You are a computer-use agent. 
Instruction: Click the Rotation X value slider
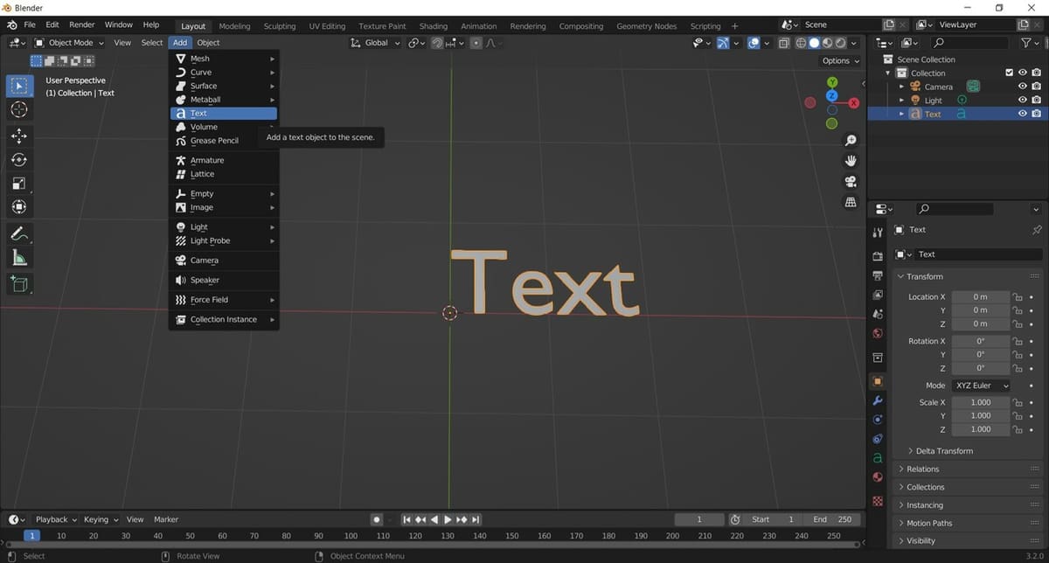tap(980, 342)
